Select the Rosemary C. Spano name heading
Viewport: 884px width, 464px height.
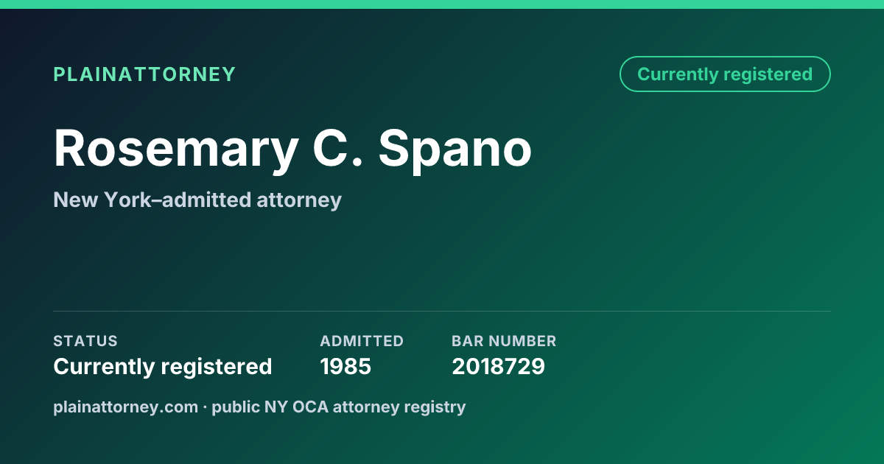pos(292,150)
